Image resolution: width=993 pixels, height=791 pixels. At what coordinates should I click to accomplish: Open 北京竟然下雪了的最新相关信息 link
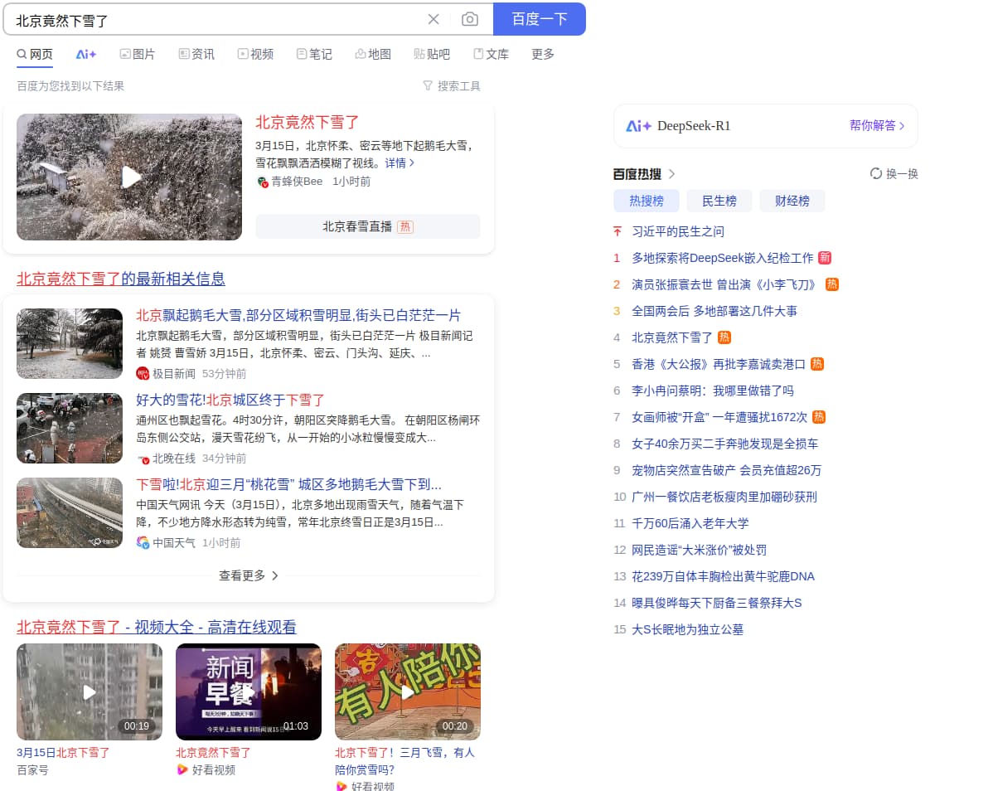coord(121,279)
